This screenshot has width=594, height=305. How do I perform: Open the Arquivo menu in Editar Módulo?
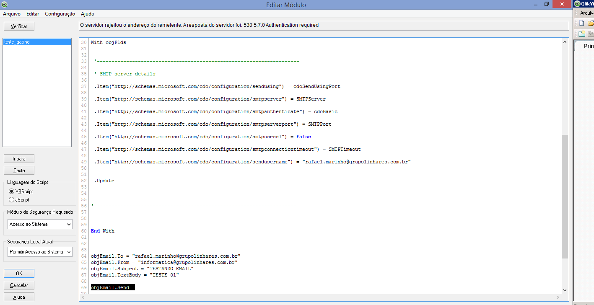(x=12, y=14)
